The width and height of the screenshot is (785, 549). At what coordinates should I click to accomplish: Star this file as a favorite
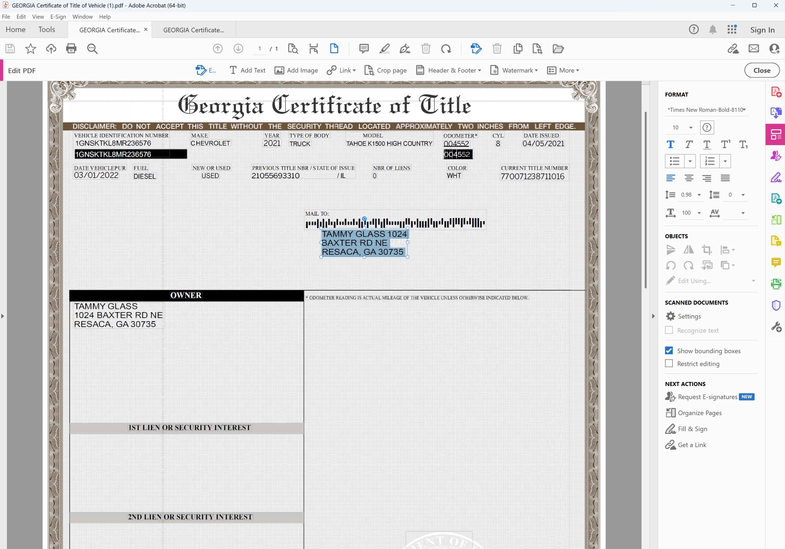(x=30, y=48)
